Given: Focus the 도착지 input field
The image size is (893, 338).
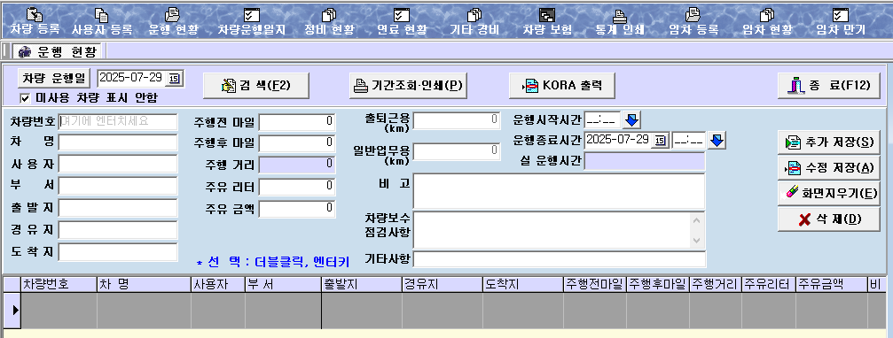Looking at the screenshot, I should pos(118,251).
